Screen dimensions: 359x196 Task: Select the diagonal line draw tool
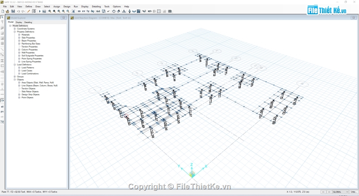tap(2, 49)
